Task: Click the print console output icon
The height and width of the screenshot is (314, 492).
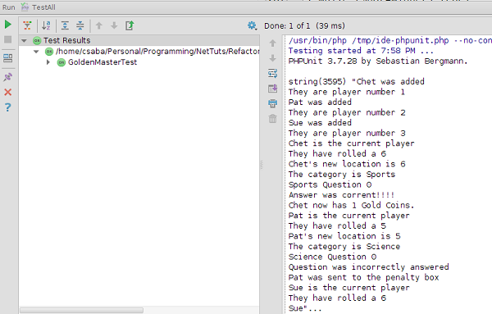Action: (273, 103)
